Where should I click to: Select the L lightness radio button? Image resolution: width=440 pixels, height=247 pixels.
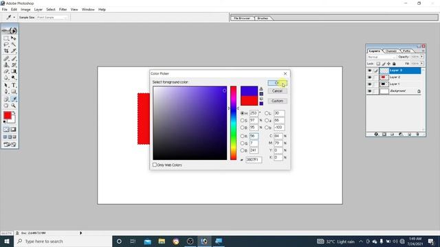tap(267, 113)
